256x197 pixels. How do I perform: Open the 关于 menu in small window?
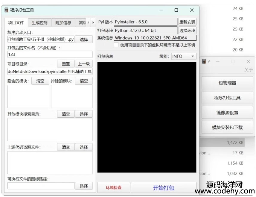click(x=248, y=70)
